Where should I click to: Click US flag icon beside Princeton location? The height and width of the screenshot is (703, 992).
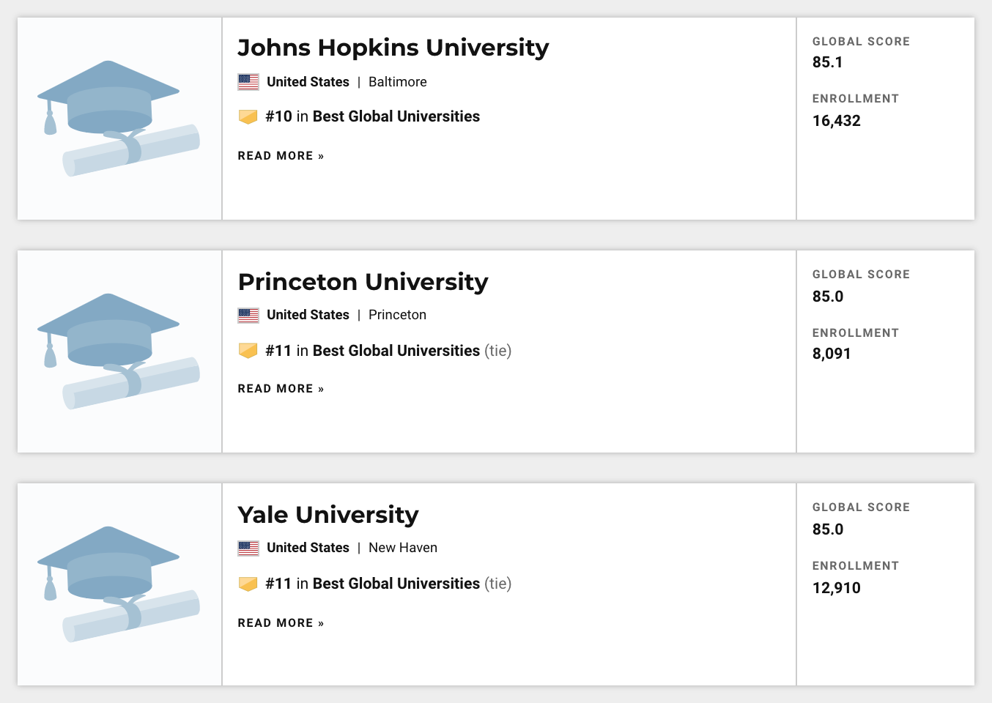click(x=248, y=315)
